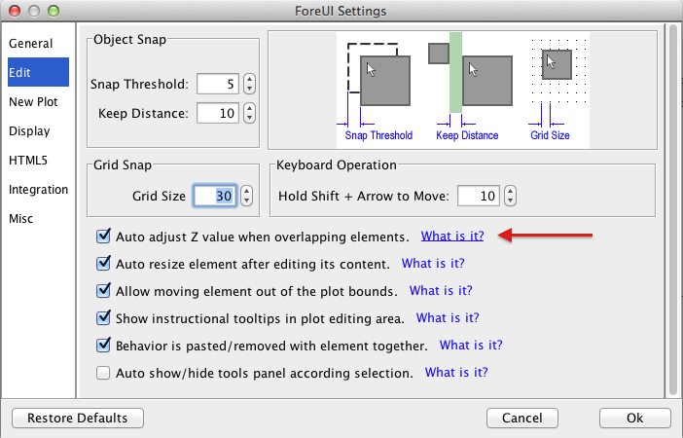Uncheck Auto resize element after editing
Viewport: 683px width, 438px height.
coord(103,264)
